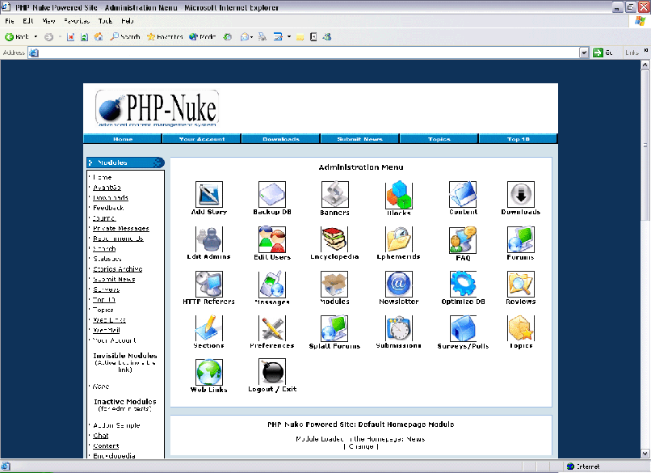Expand the address bar dropdown arrow
The image size is (651, 473).
pos(584,53)
